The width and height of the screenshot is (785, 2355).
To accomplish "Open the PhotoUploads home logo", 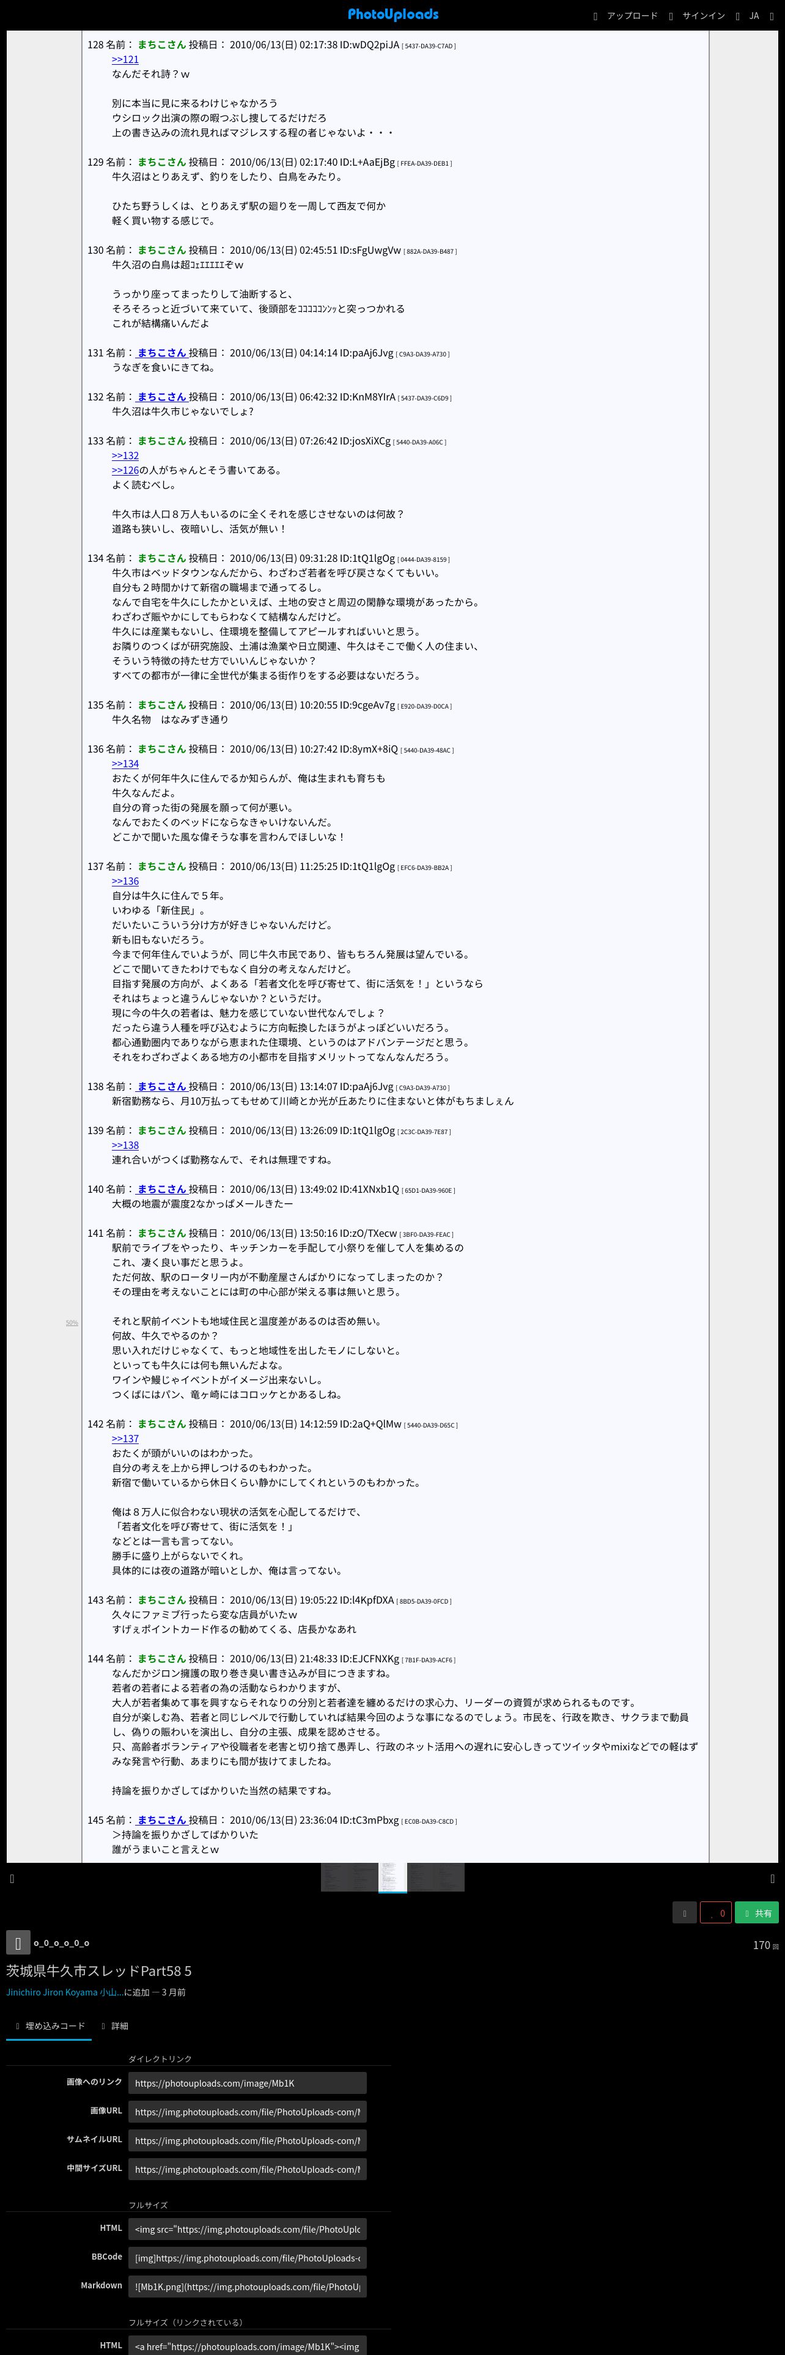I will [x=393, y=15].
